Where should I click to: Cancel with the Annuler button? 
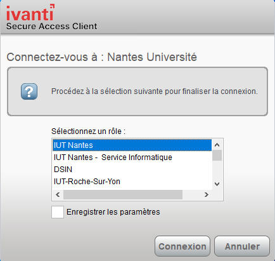point(242,246)
